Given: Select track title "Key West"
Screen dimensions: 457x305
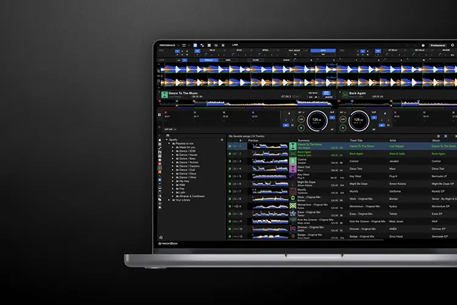Looking at the screenshot, I should point(356,176).
